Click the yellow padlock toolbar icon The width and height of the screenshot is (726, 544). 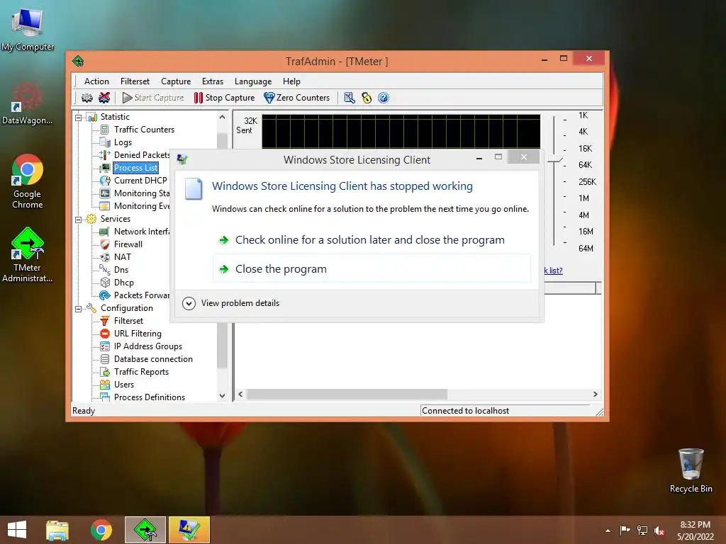(367, 98)
